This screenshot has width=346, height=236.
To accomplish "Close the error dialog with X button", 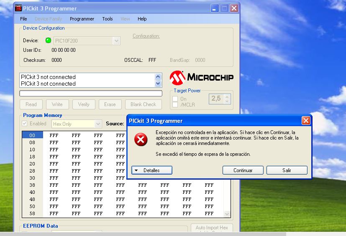I will click(306, 121).
